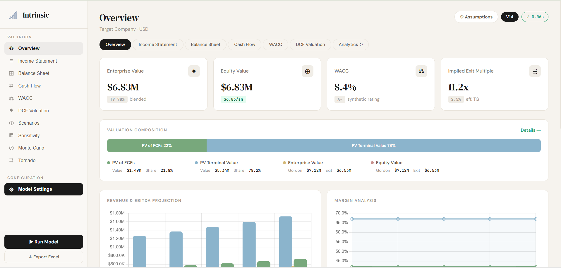Click the Enterprise Value card diamond icon
This screenshot has height=268, width=561.
[194, 71]
